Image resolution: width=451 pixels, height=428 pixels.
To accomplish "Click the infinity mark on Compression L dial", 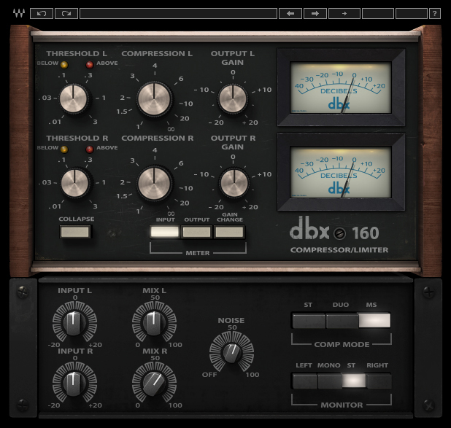I will [171, 129].
